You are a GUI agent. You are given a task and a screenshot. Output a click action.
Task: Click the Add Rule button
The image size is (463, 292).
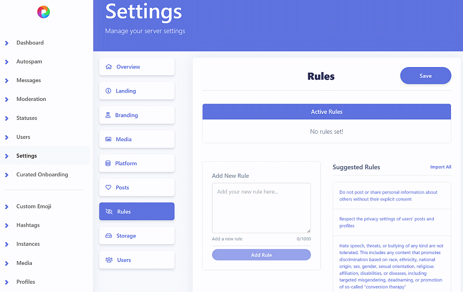tap(261, 255)
